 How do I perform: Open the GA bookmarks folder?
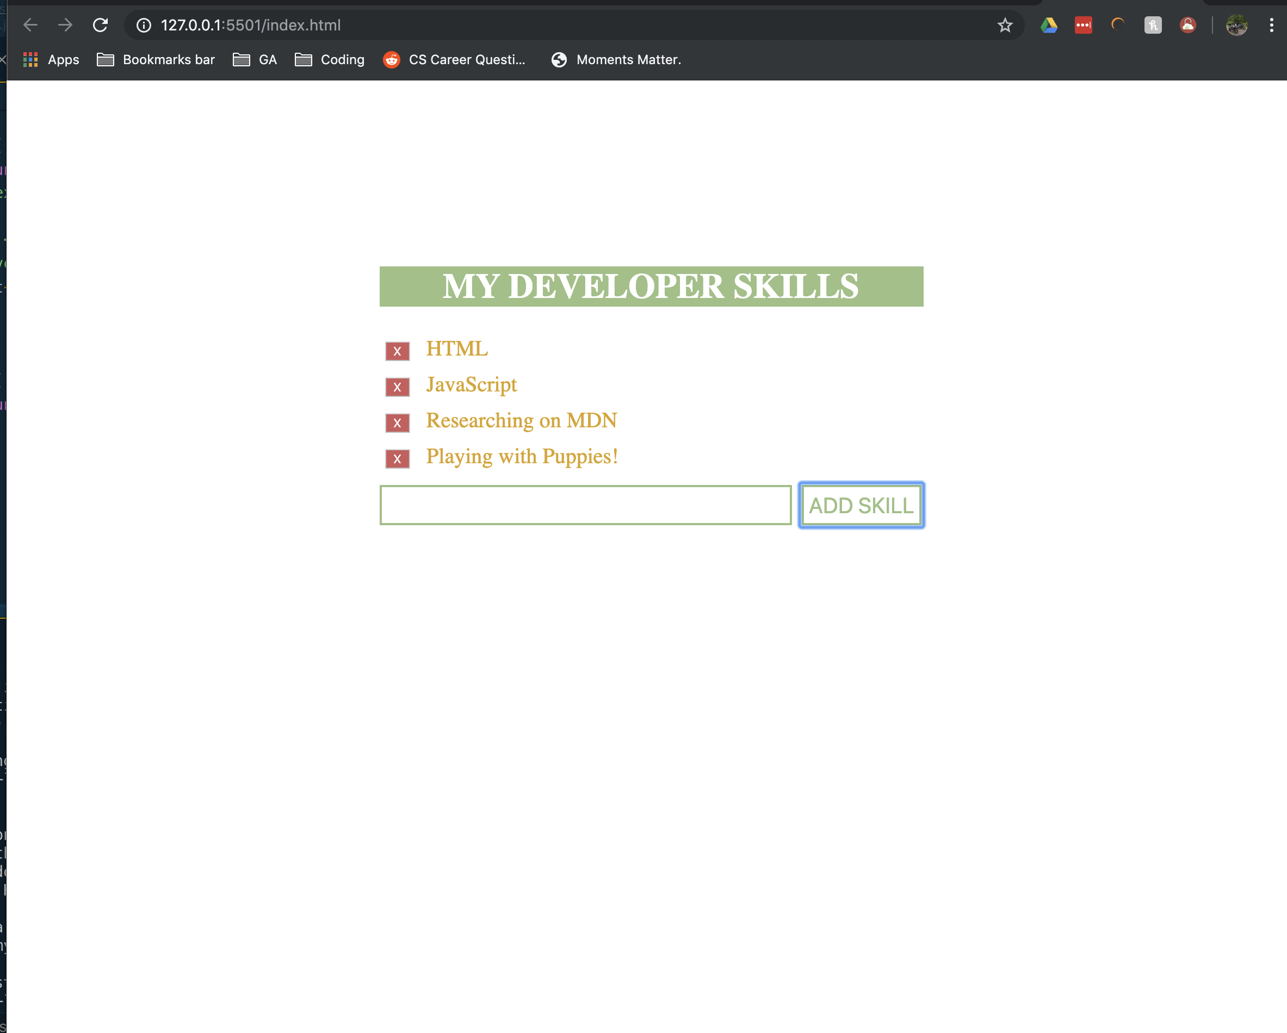click(255, 60)
